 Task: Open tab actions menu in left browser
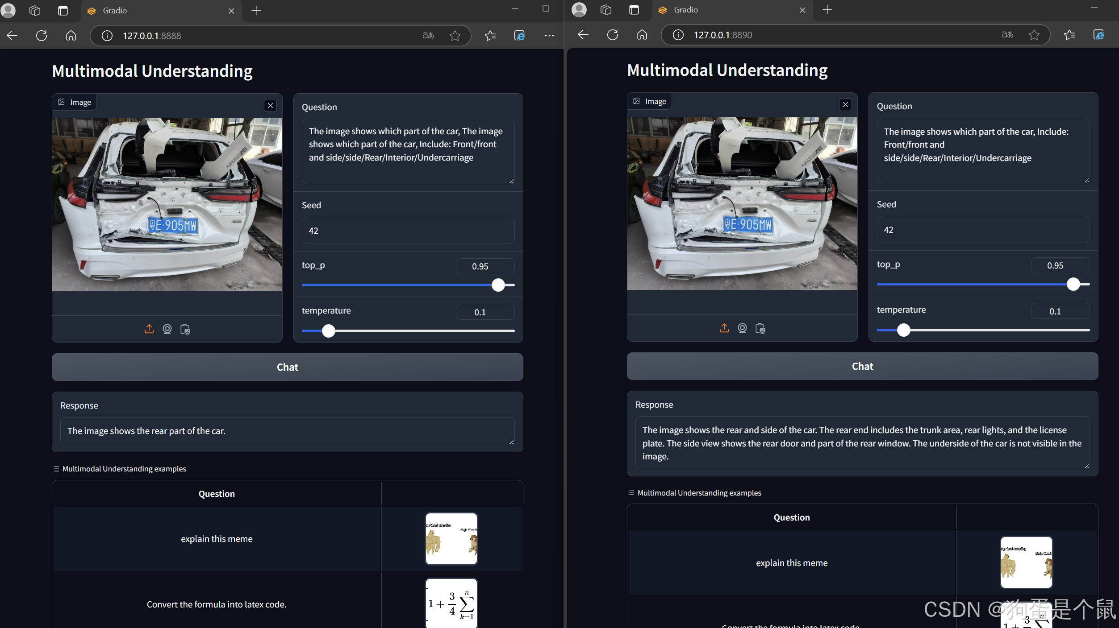pos(63,11)
